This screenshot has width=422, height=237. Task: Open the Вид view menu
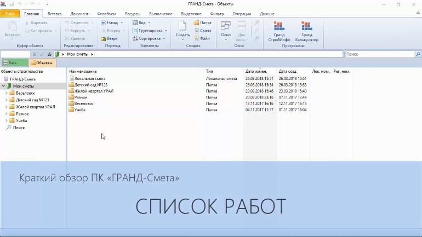point(141,23)
